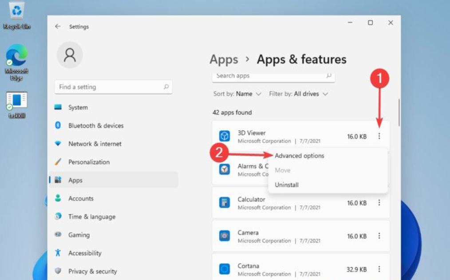Click the back arrow in Settings
450x280 pixels.
pos(58,27)
